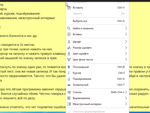Click note text 'три точки, нужно нажать на них.'
Viewport: 150px width, 113px height.
click(28, 49)
